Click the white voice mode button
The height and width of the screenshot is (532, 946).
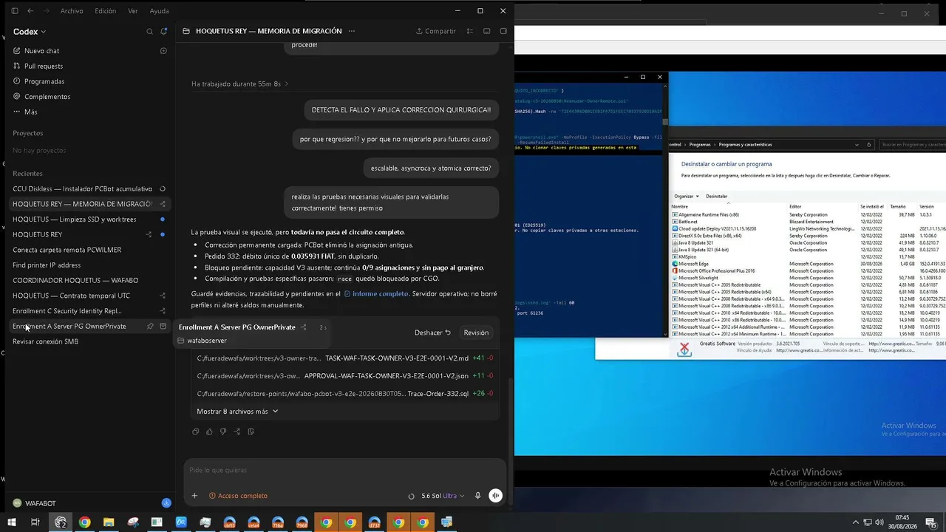pyautogui.click(x=496, y=496)
